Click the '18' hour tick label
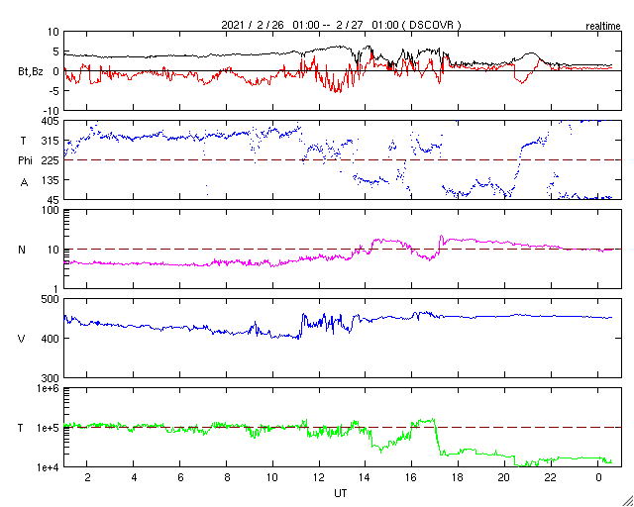The width and height of the screenshot is (634, 507). point(458,476)
